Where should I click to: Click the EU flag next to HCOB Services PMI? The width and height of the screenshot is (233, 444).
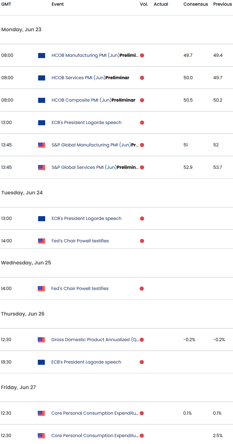[41, 78]
